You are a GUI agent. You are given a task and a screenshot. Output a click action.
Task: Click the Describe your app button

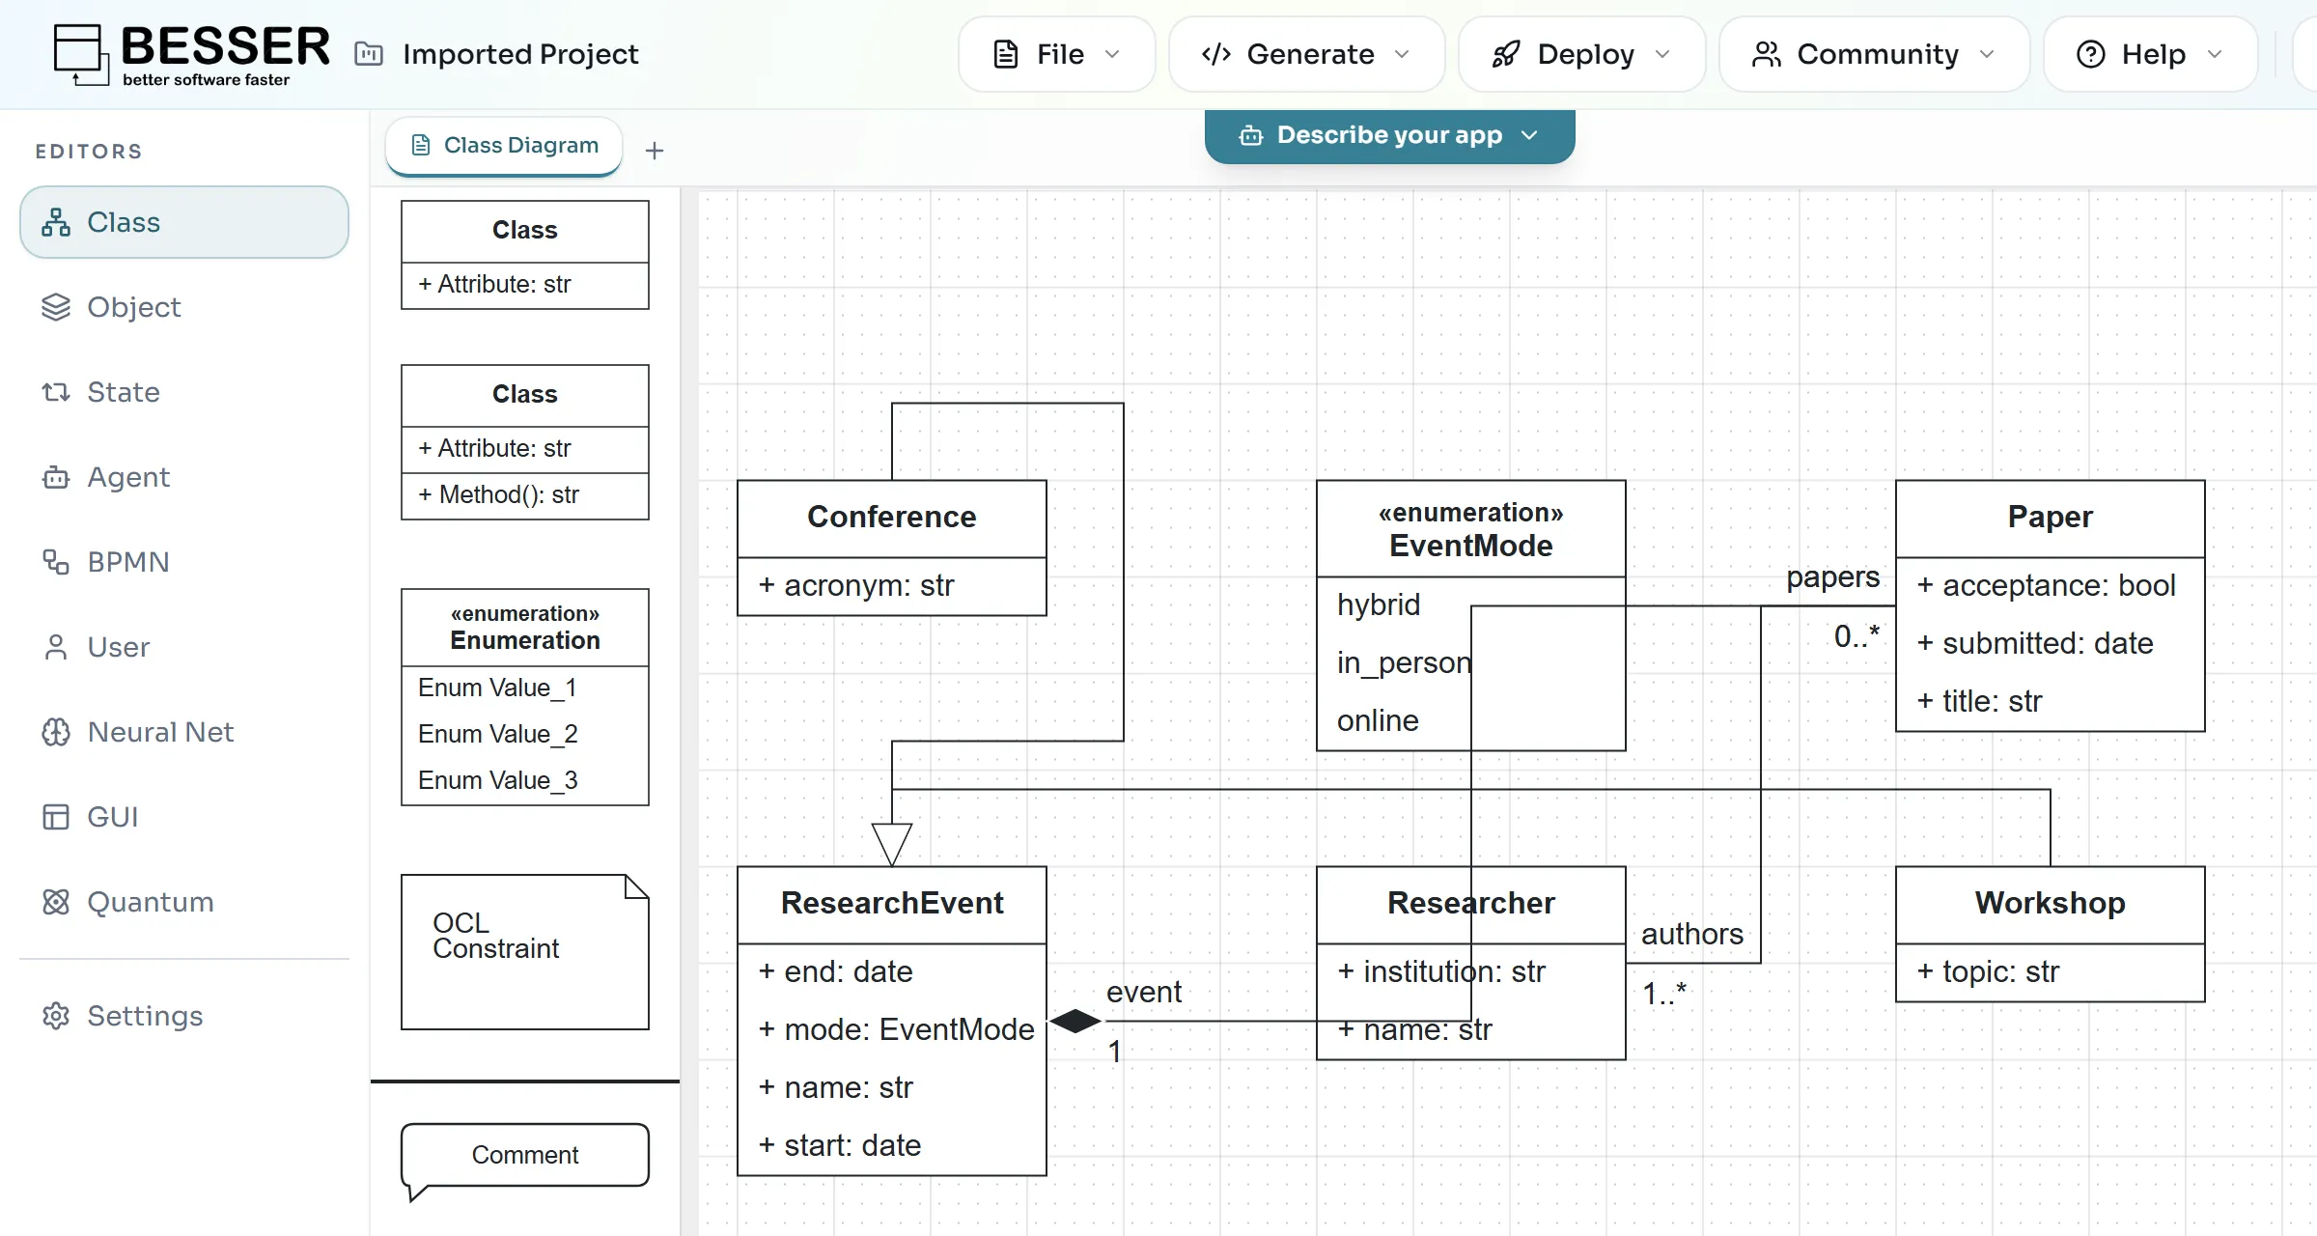coord(1390,135)
